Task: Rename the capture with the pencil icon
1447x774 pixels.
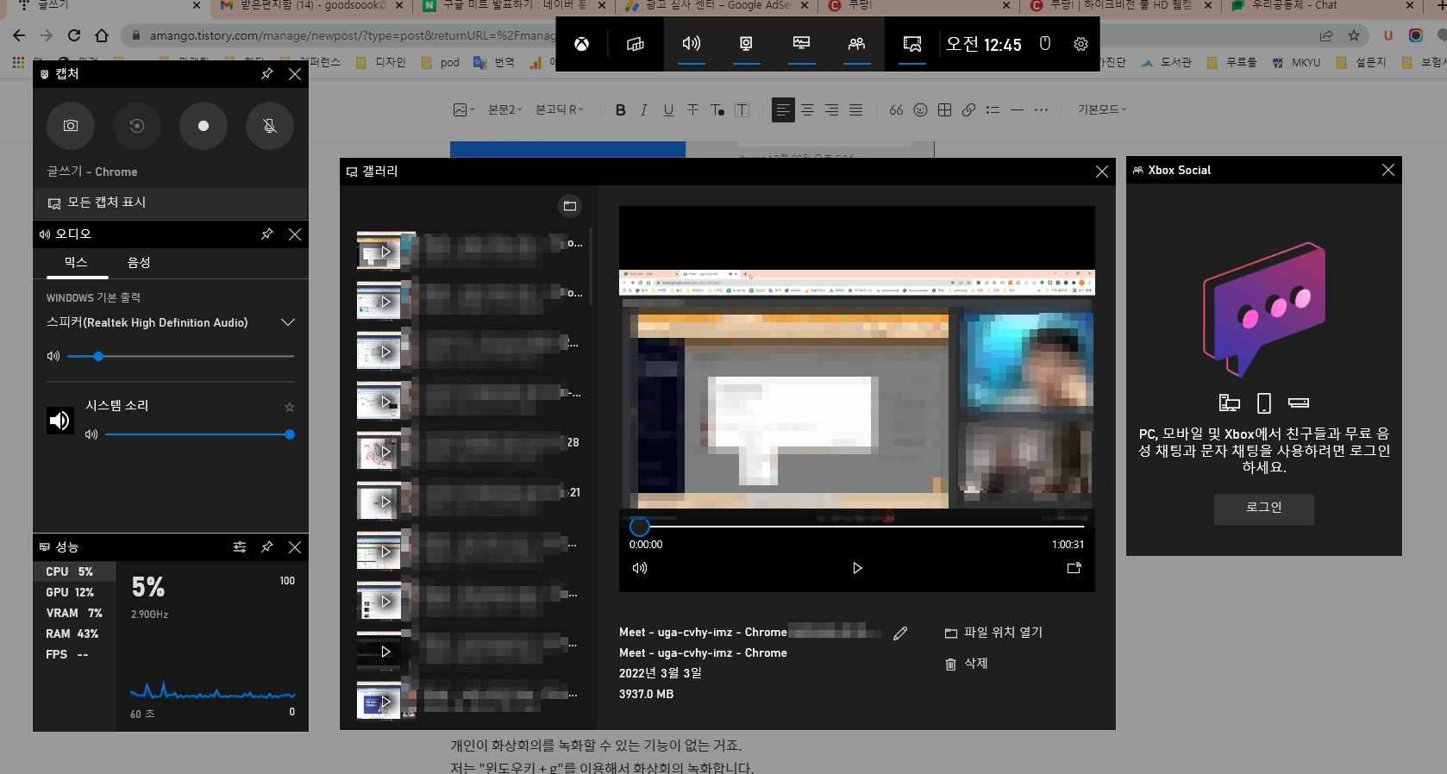Action: (x=900, y=634)
